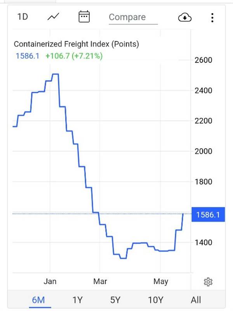
Task: Click the Containerized Freight Index title
Action: [x=76, y=44]
